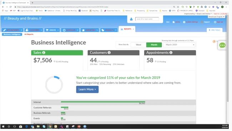Switch data view to Week
Image resolution: width=232 pixels, height=131 pixels.
click(x=138, y=45)
